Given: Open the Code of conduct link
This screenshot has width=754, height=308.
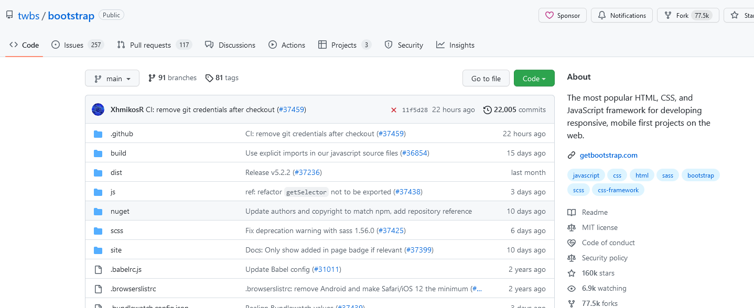Looking at the screenshot, I should pos(608,243).
